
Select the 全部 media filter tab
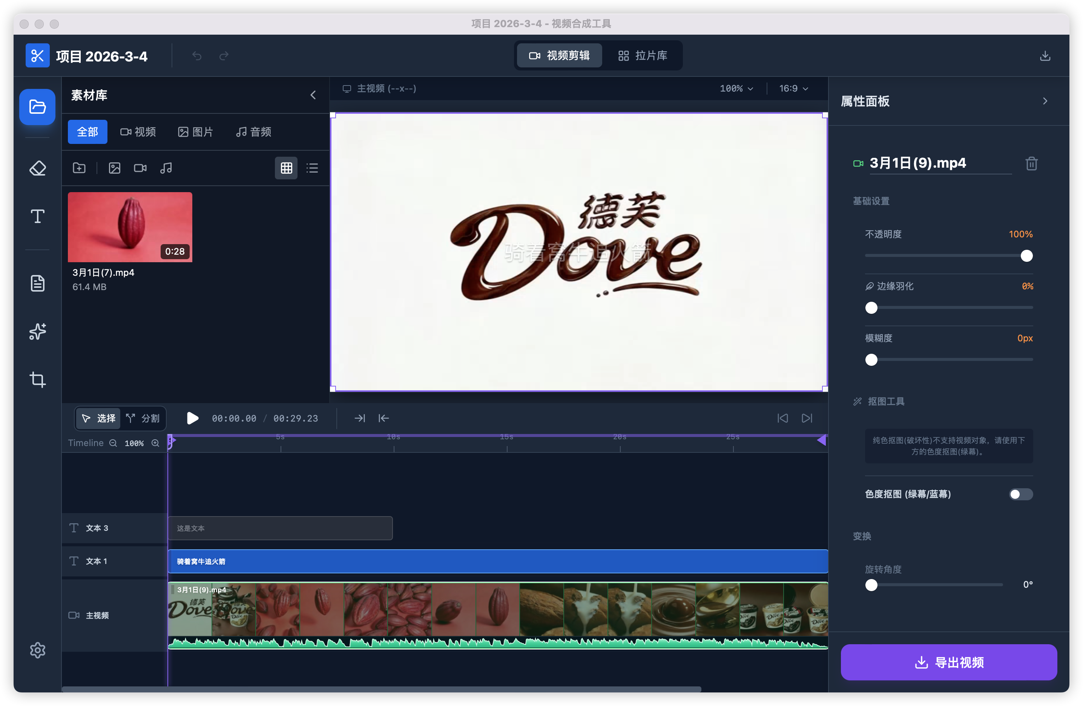(87, 132)
